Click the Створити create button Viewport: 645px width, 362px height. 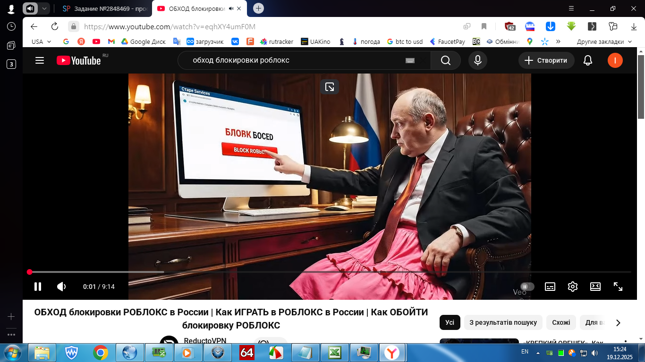coord(546,60)
